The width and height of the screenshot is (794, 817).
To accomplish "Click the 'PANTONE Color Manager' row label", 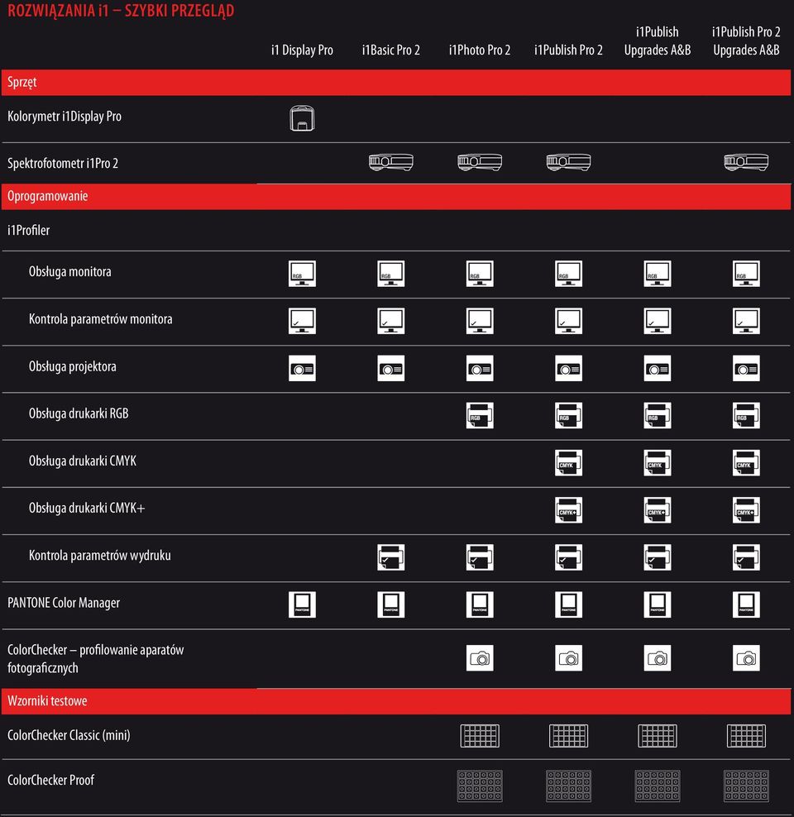I will point(64,603).
